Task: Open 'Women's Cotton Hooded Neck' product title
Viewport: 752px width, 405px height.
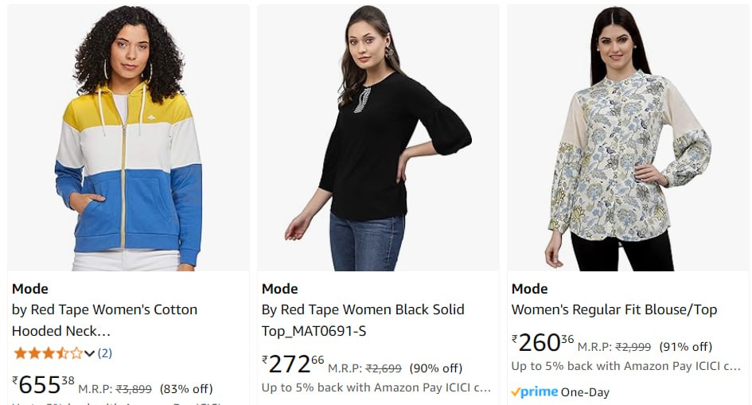Action: (x=104, y=320)
